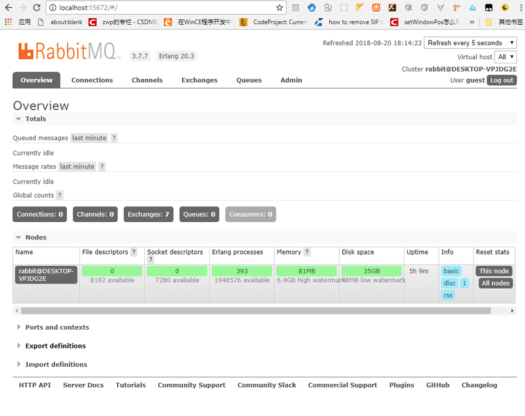The image size is (525, 416).
Task: Open node rabbit@DESKTOP-VPJDG2E details
Action: (46, 275)
